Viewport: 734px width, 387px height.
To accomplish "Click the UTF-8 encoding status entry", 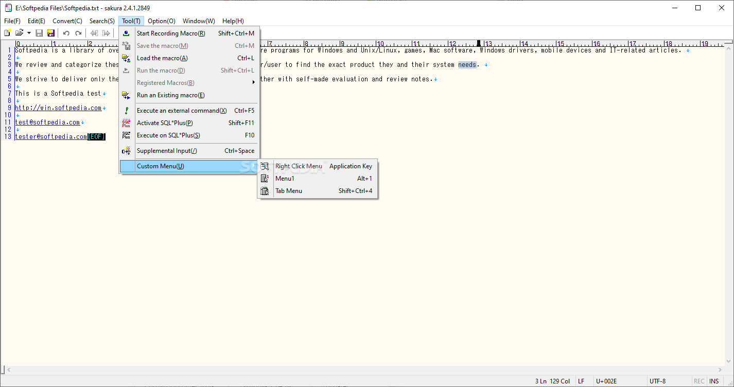I will (x=657, y=381).
